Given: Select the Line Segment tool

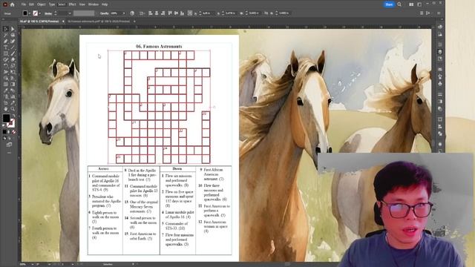Looking at the screenshot, I should (x=13, y=47).
